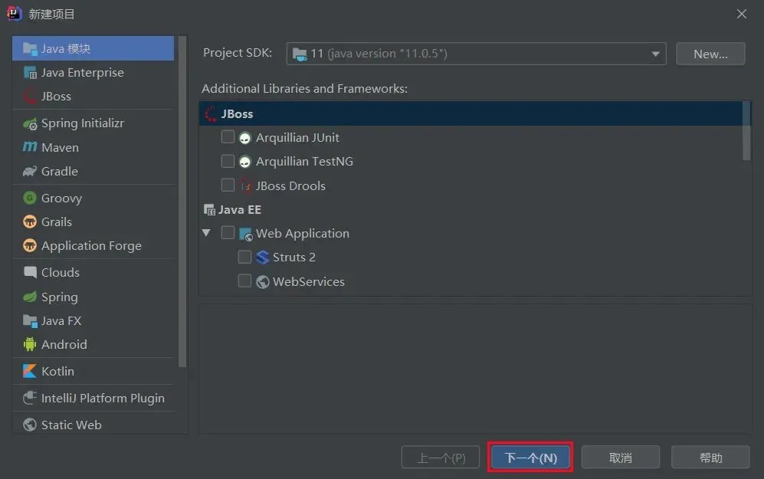Select Groovy project type
Screen dimensions: 764x479
point(93,198)
